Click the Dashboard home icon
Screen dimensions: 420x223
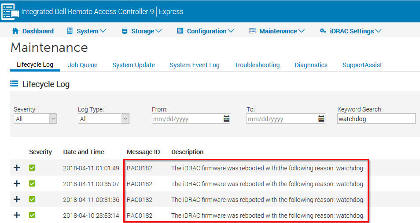click(16, 31)
